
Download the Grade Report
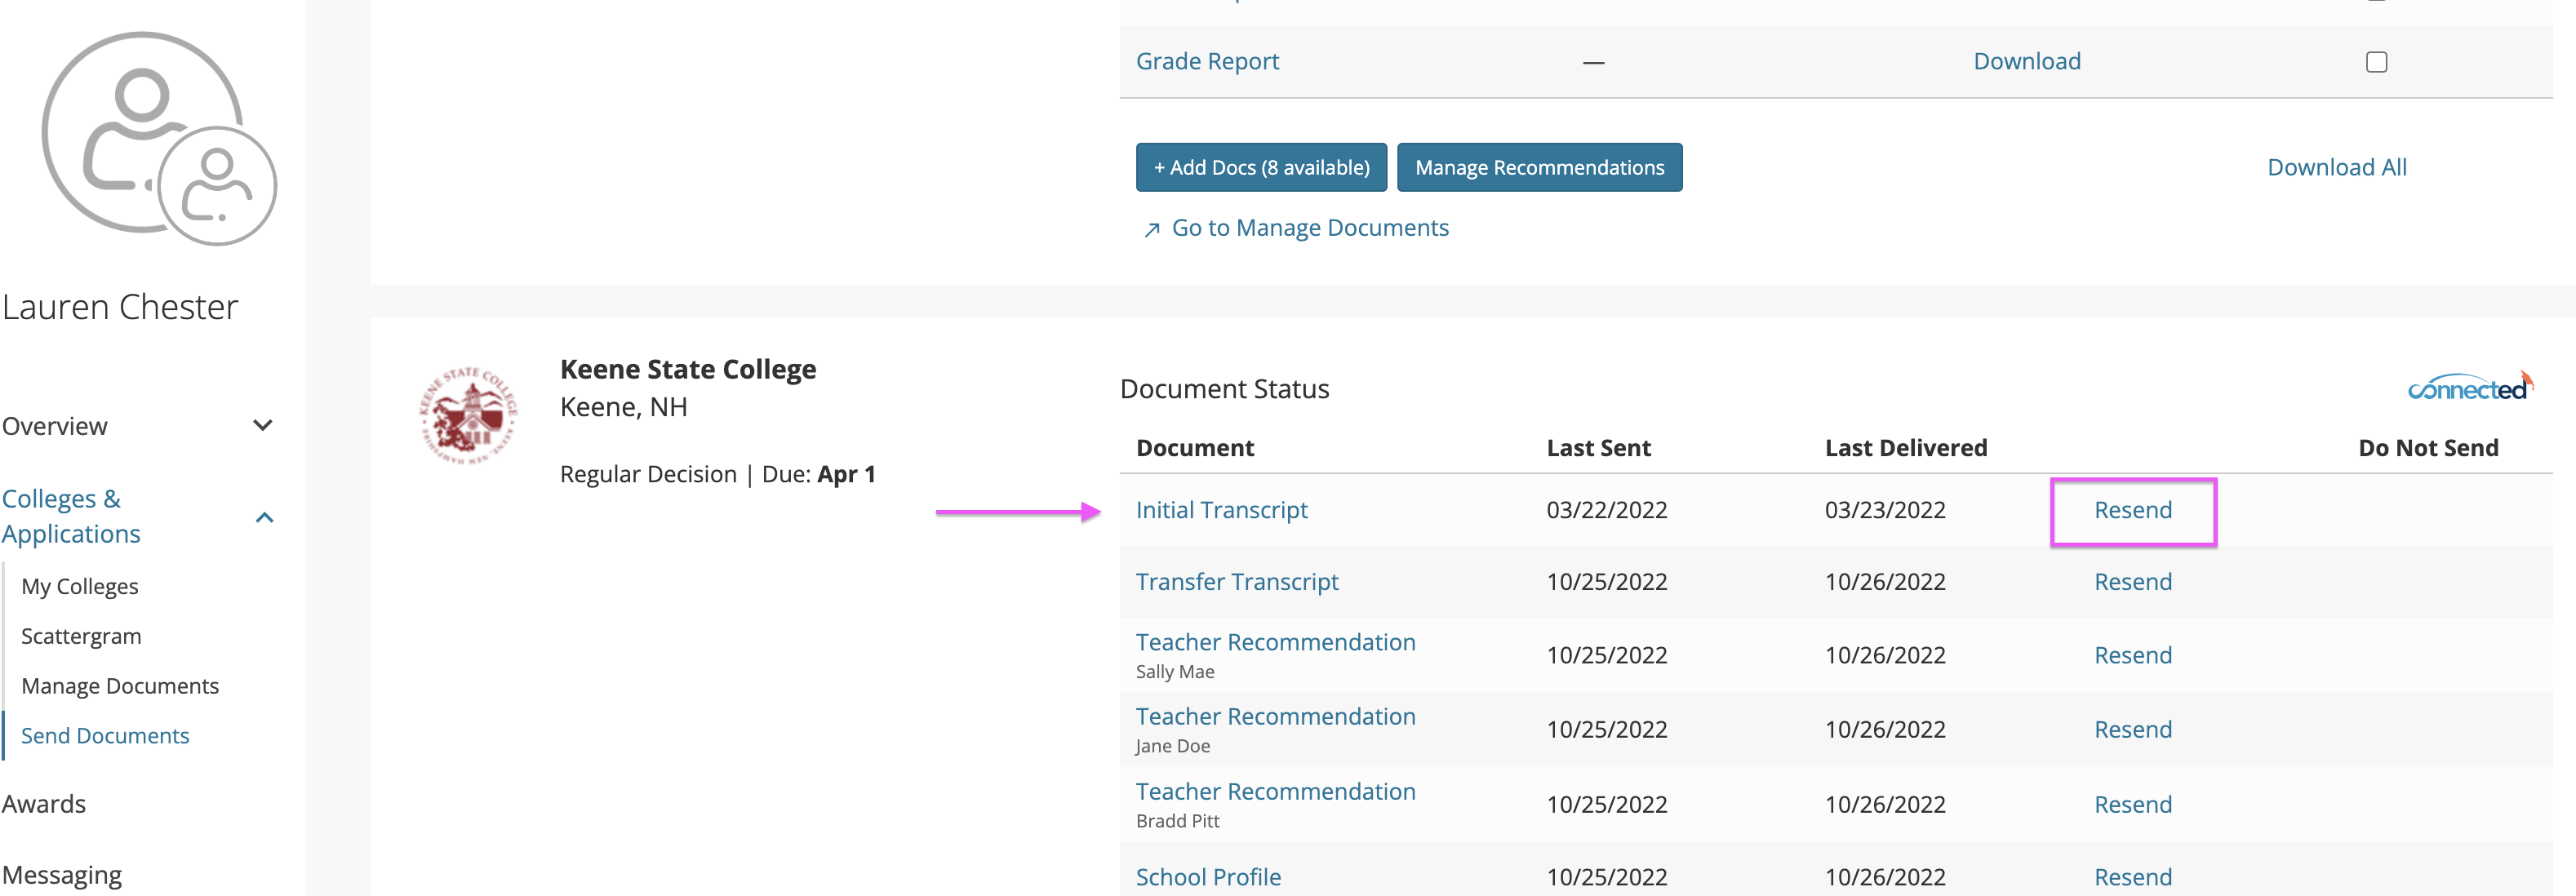[2027, 61]
